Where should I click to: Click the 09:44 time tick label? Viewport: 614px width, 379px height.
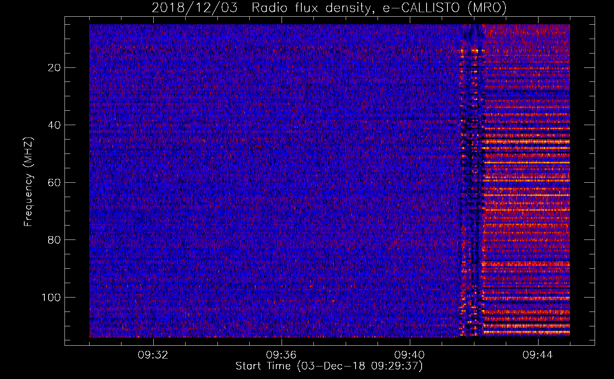tap(538, 355)
